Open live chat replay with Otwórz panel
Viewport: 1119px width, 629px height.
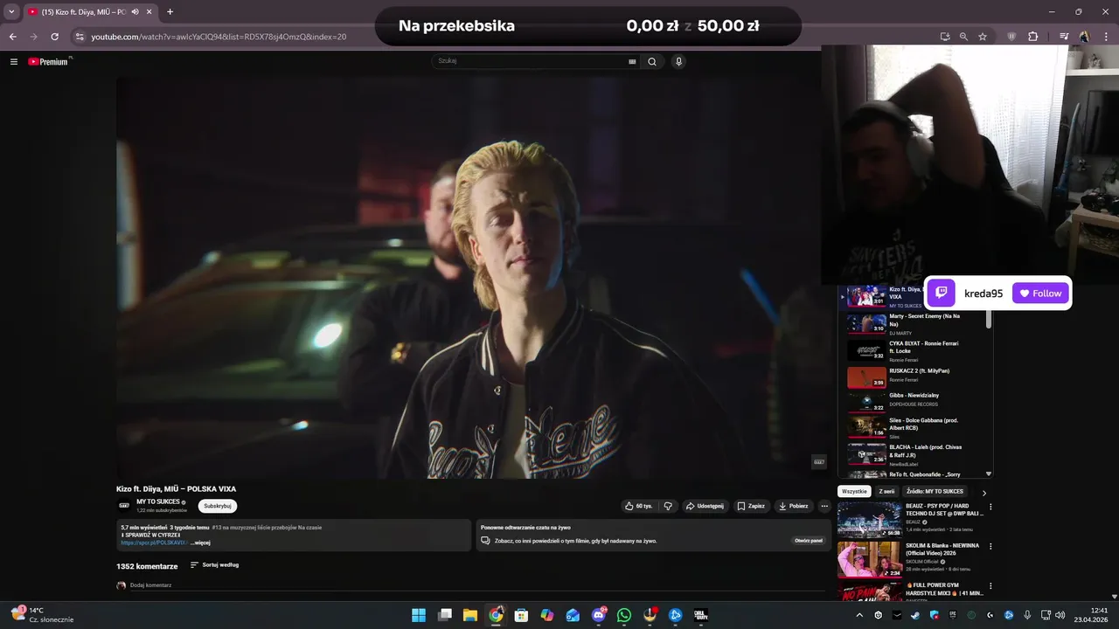tap(809, 541)
